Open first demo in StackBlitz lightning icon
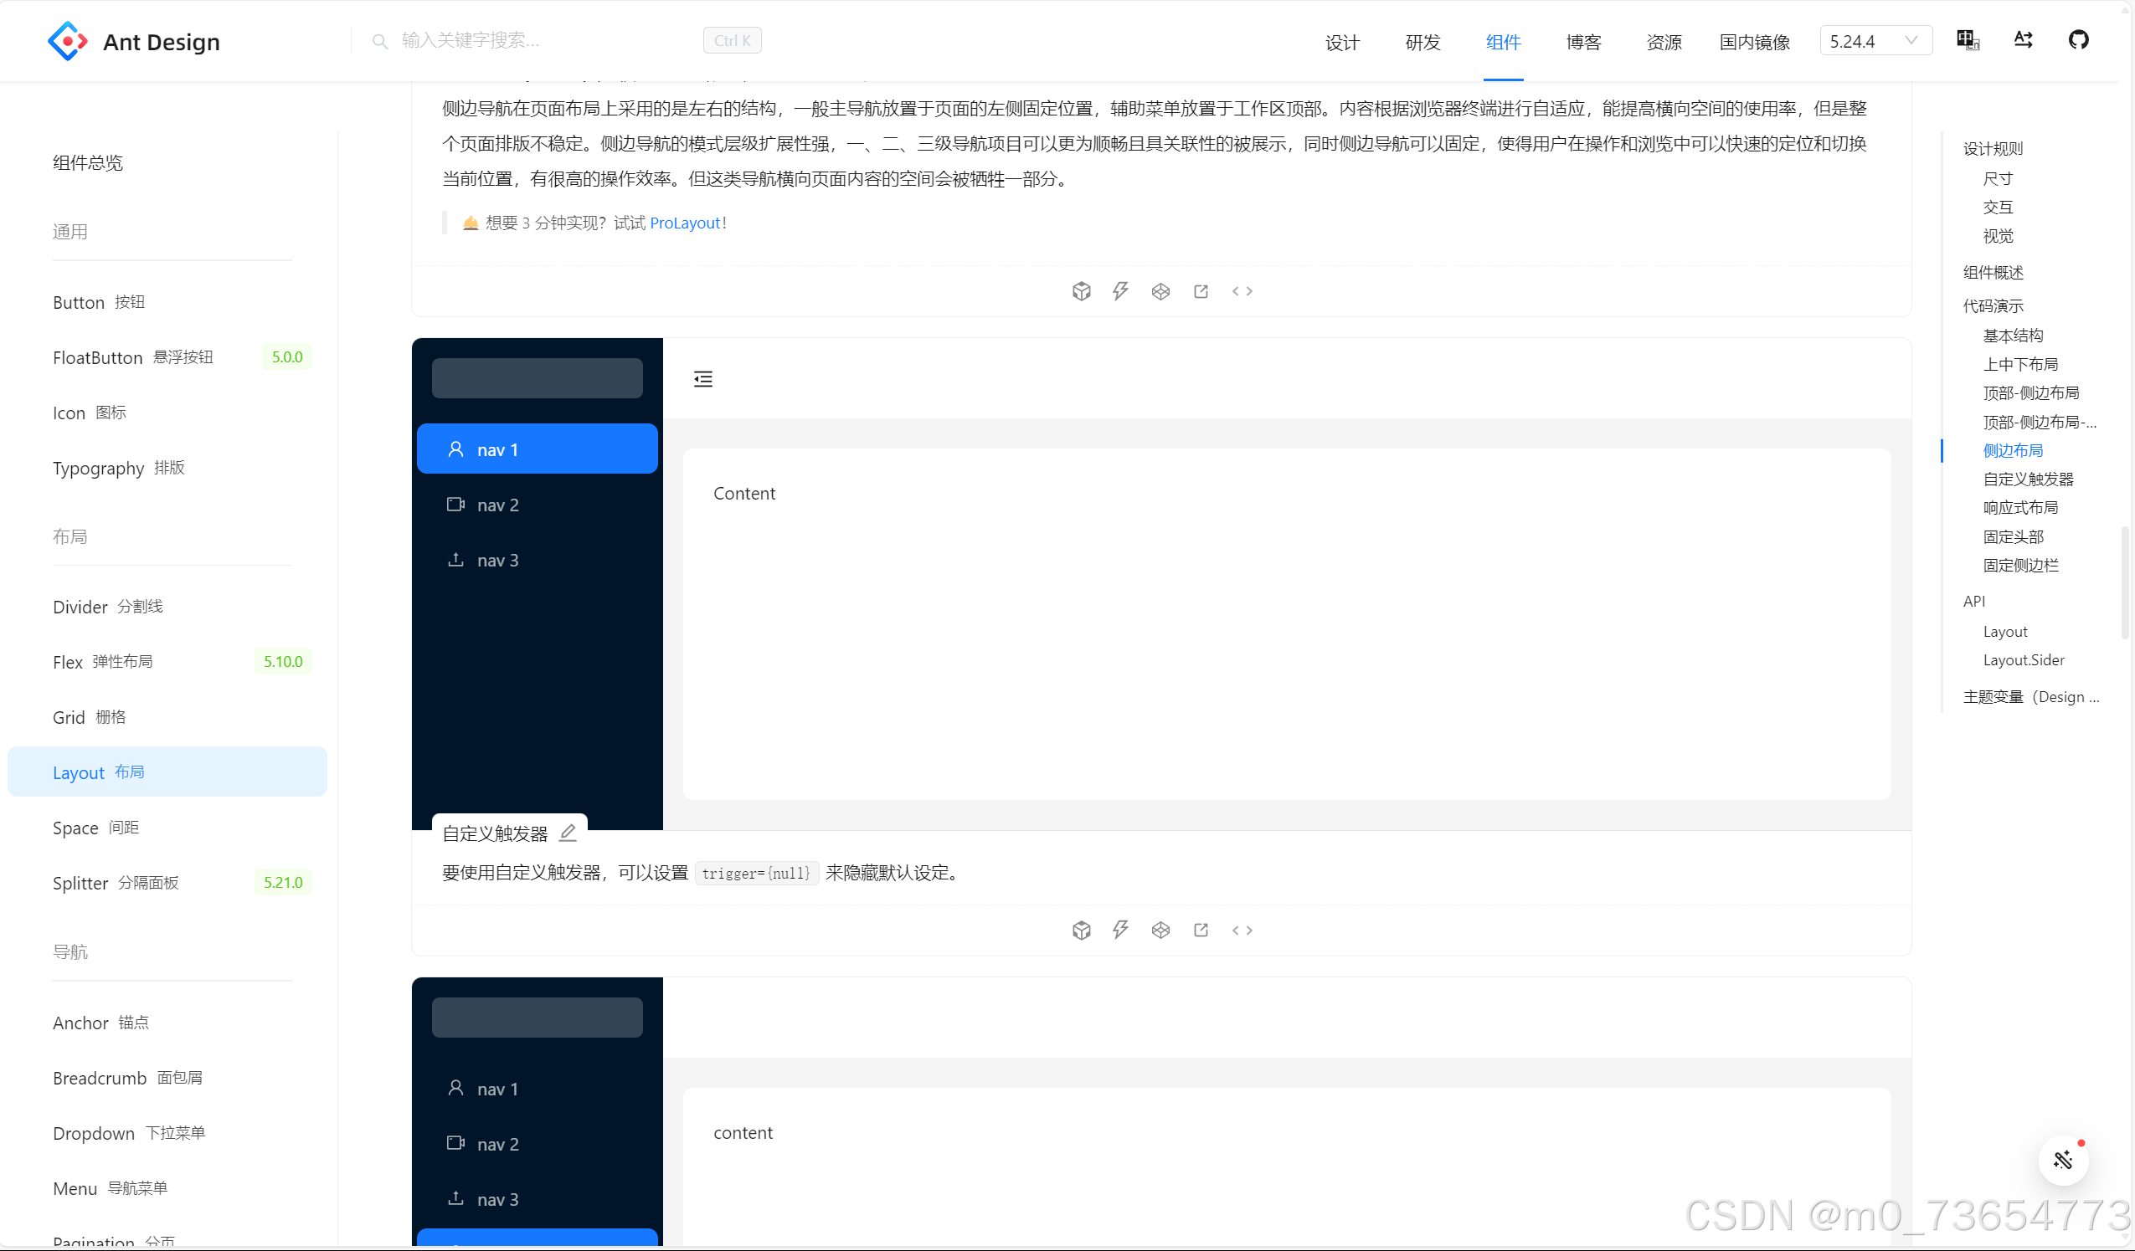 (1121, 291)
